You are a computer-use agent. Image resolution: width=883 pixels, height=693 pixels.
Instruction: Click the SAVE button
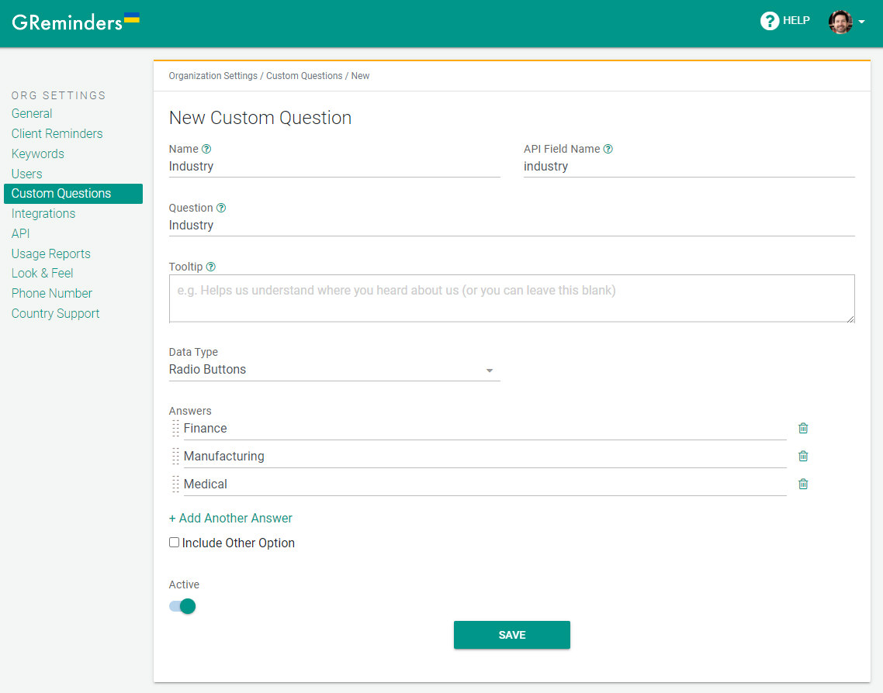(x=511, y=635)
